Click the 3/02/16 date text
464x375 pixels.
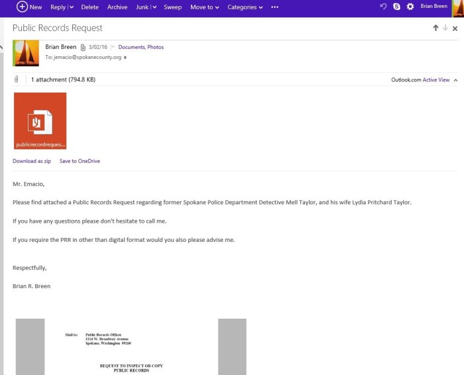click(98, 47)
